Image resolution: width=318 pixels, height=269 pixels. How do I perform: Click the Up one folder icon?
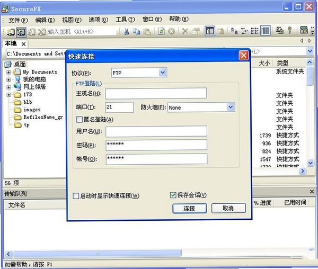(220, 31)
